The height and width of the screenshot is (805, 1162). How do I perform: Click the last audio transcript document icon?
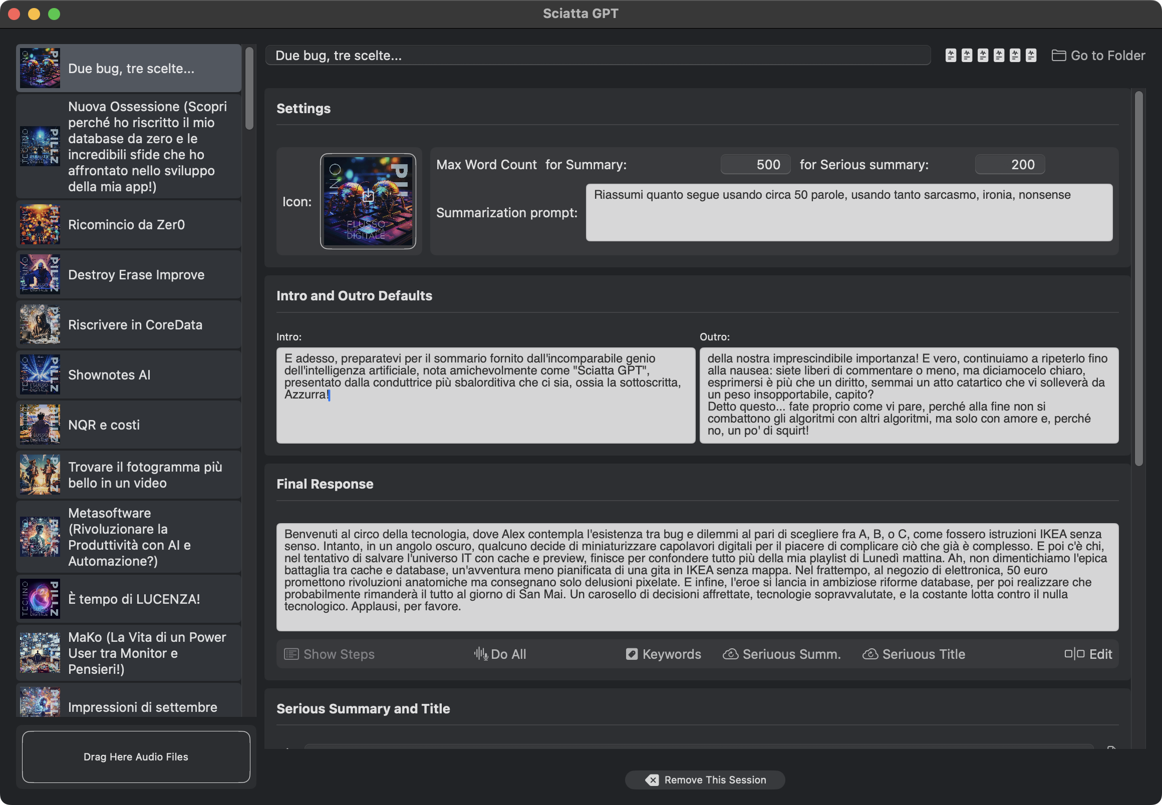[x=1031, y=56]
